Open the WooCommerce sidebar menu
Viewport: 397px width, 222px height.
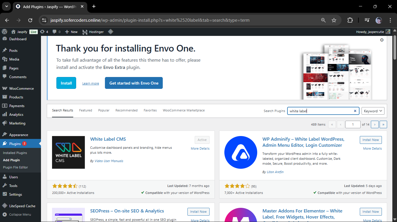(x=21, y=89)
